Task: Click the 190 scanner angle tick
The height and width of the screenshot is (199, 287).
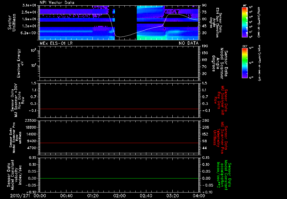Action: (205, 46)
